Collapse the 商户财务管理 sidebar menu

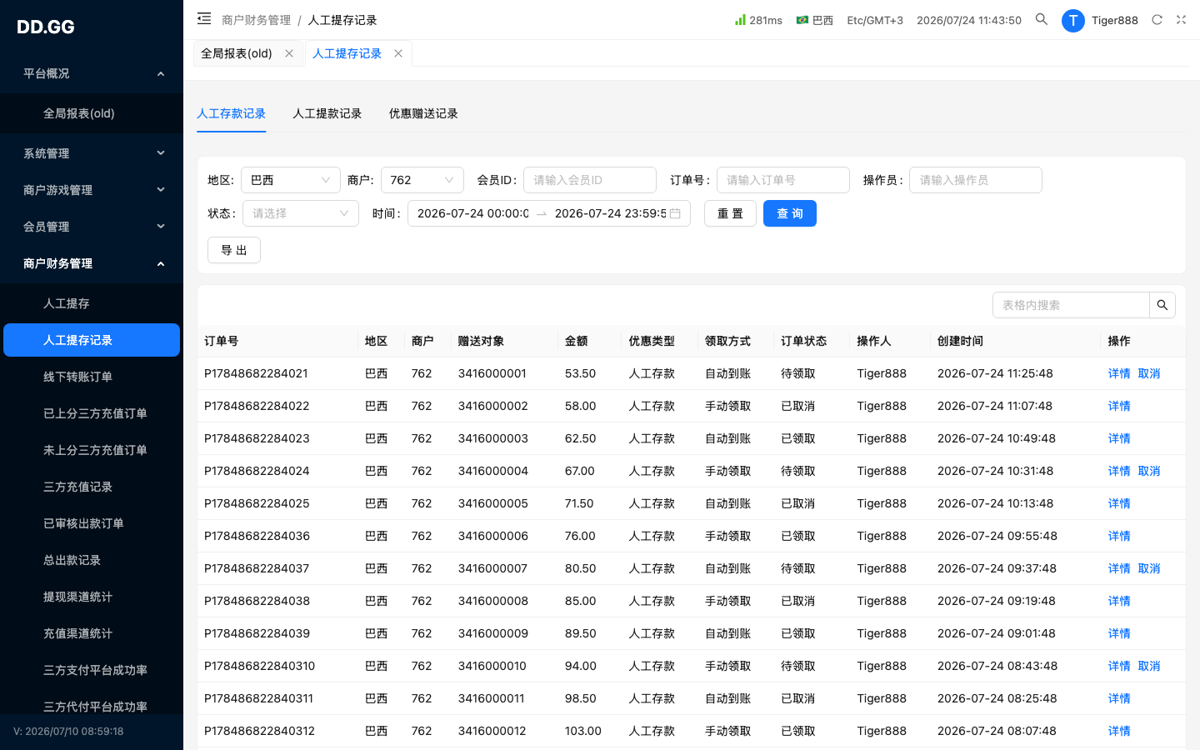coord(92,263)
